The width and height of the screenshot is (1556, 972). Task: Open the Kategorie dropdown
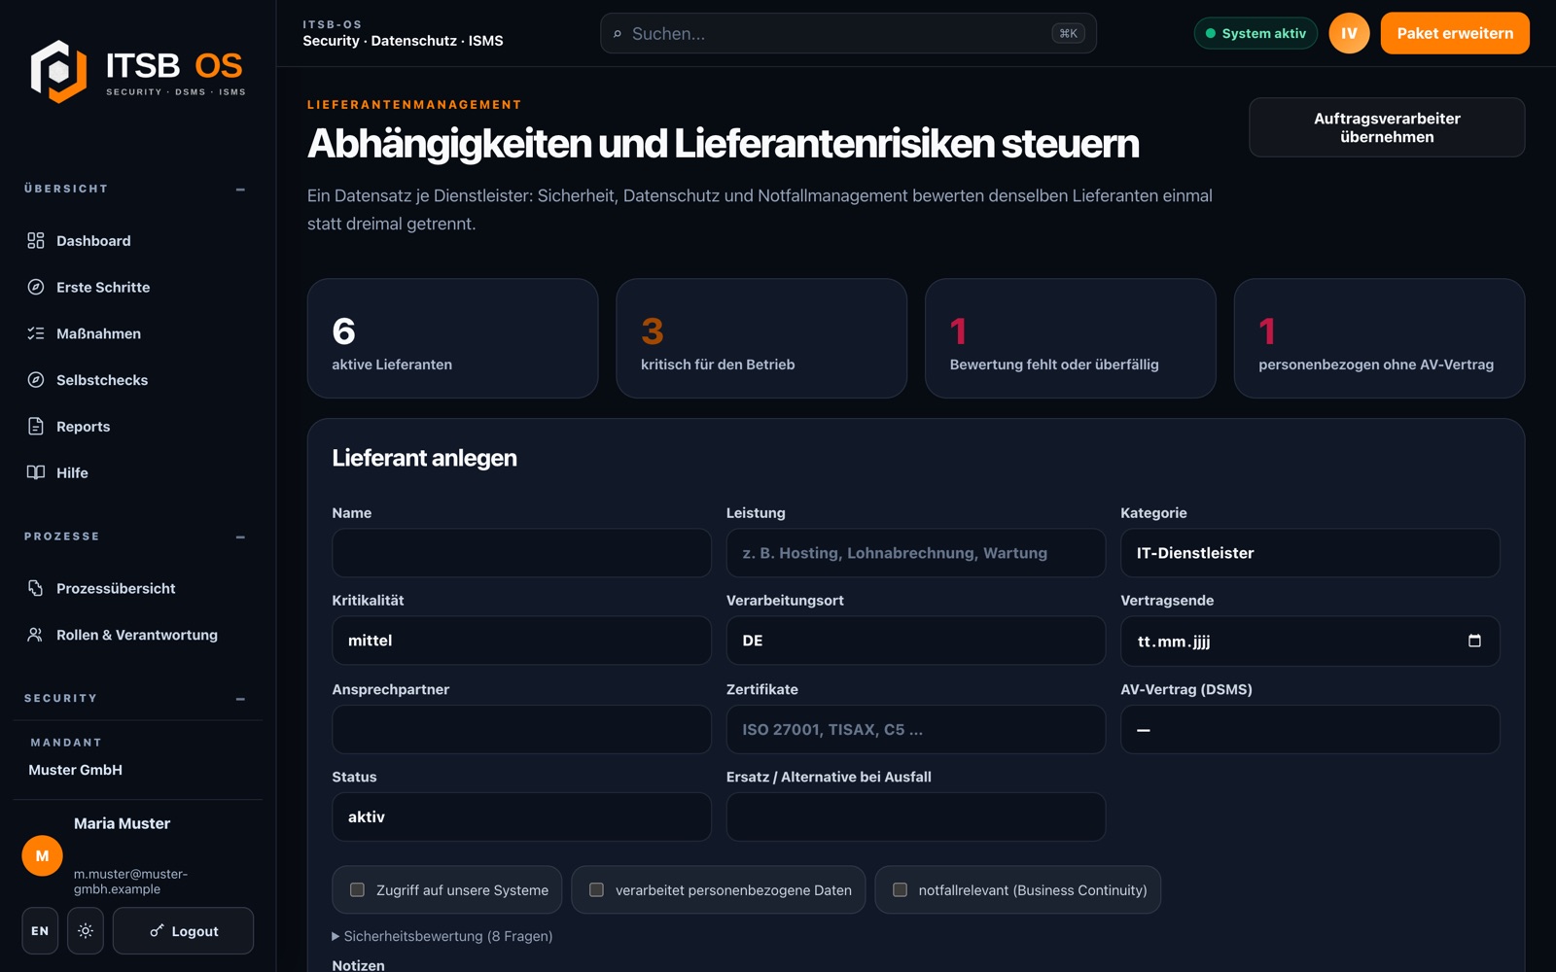[1310, 553]
